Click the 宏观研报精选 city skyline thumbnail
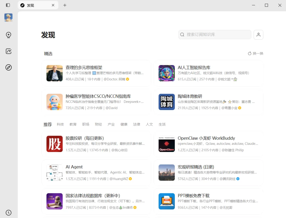The width and height of the screenshot is (286, 218). 167,172
